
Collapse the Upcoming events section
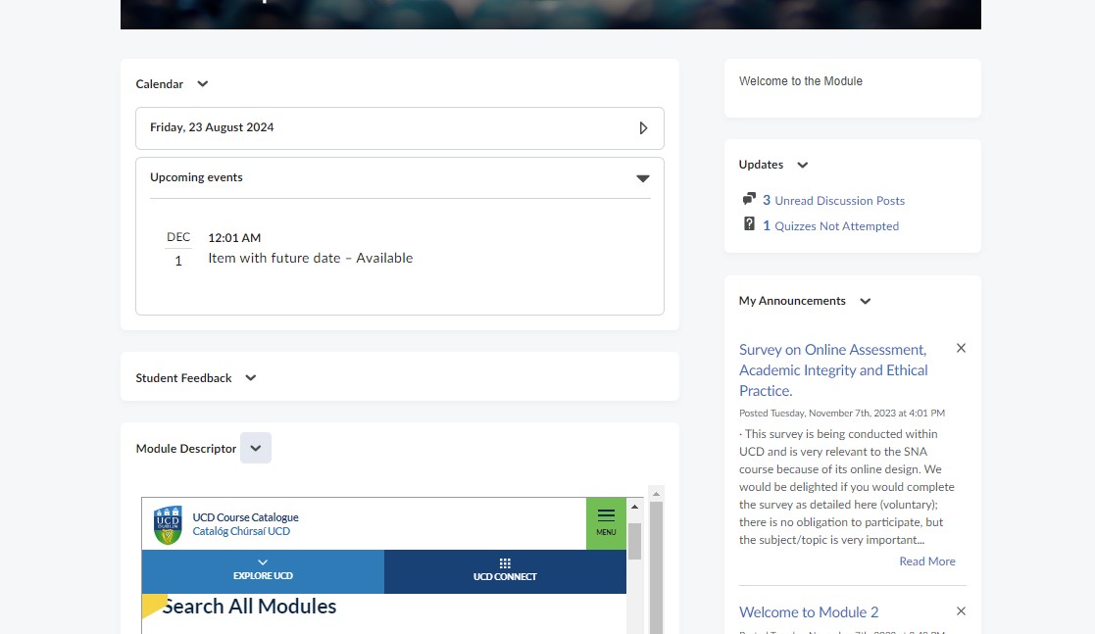(643, 178)
